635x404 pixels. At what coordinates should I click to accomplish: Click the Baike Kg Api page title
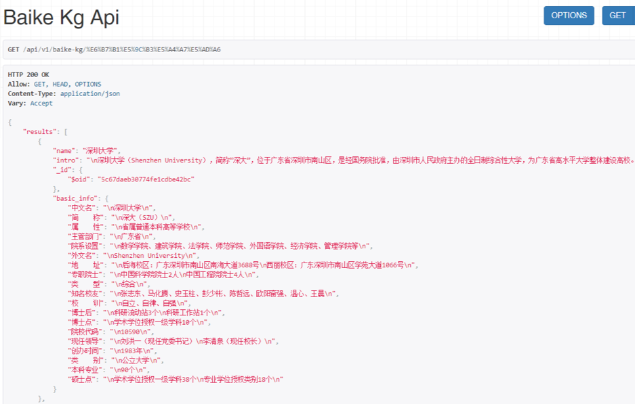61,18
